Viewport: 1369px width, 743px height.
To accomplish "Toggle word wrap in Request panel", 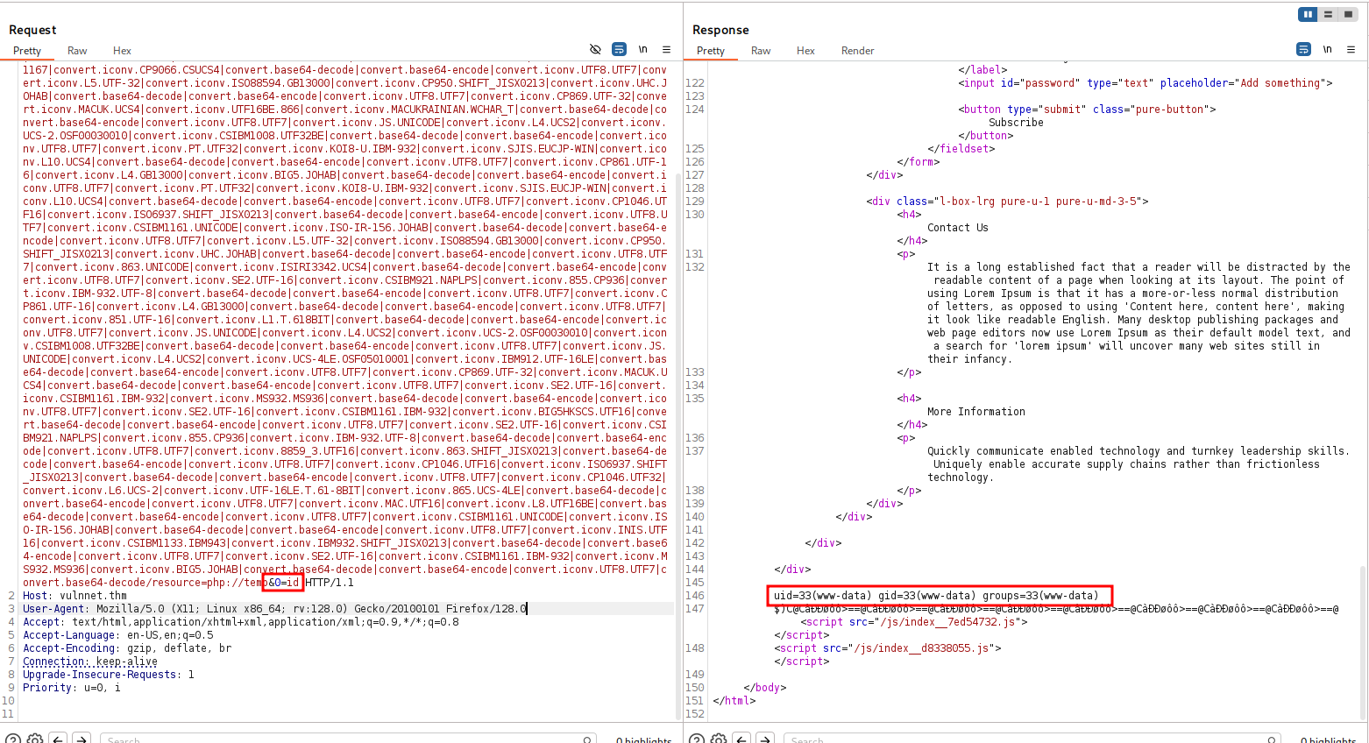I will pos(619,50).
